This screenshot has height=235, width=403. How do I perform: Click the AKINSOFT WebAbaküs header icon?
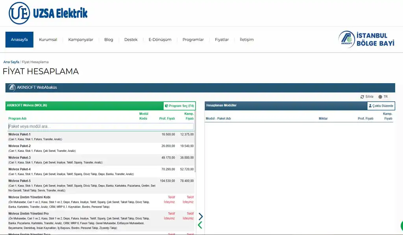[12, 87]
